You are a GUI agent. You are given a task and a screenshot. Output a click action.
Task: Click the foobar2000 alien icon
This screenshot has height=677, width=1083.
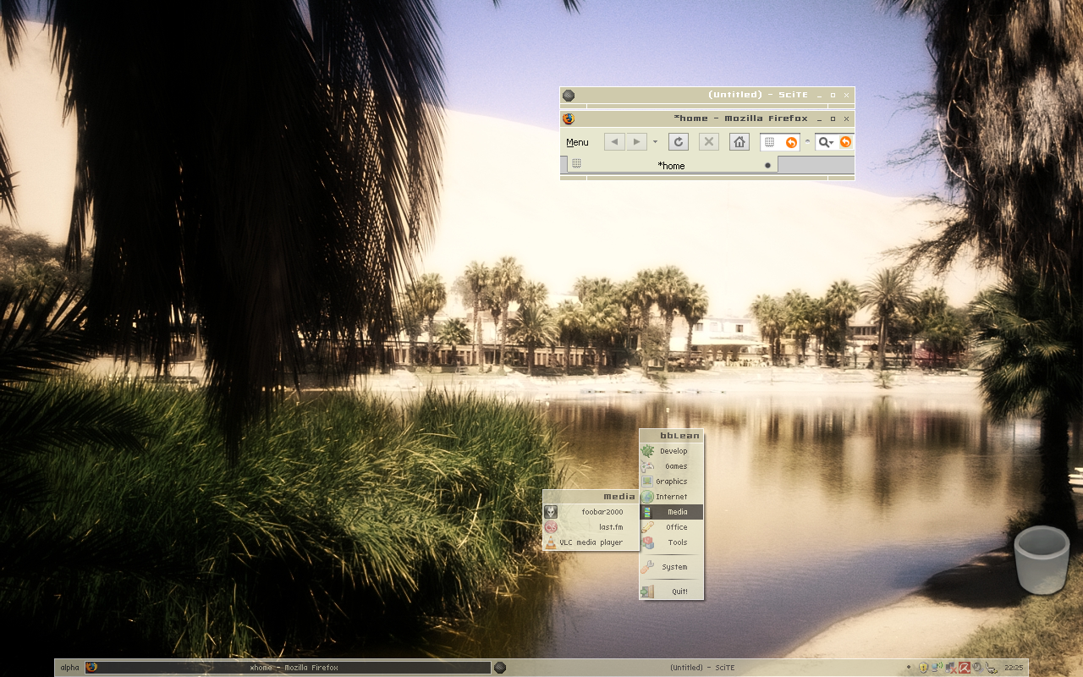click(x=551, y=512)
